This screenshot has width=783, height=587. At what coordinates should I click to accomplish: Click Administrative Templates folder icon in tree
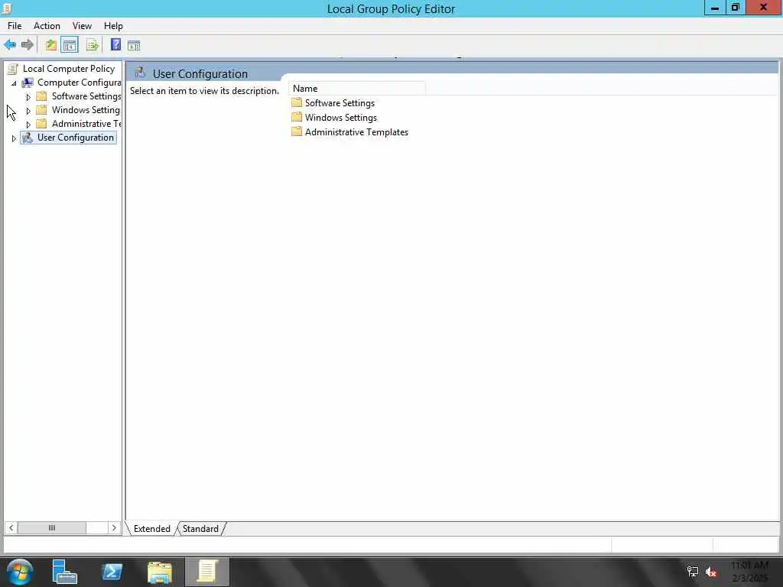[42, 124]
